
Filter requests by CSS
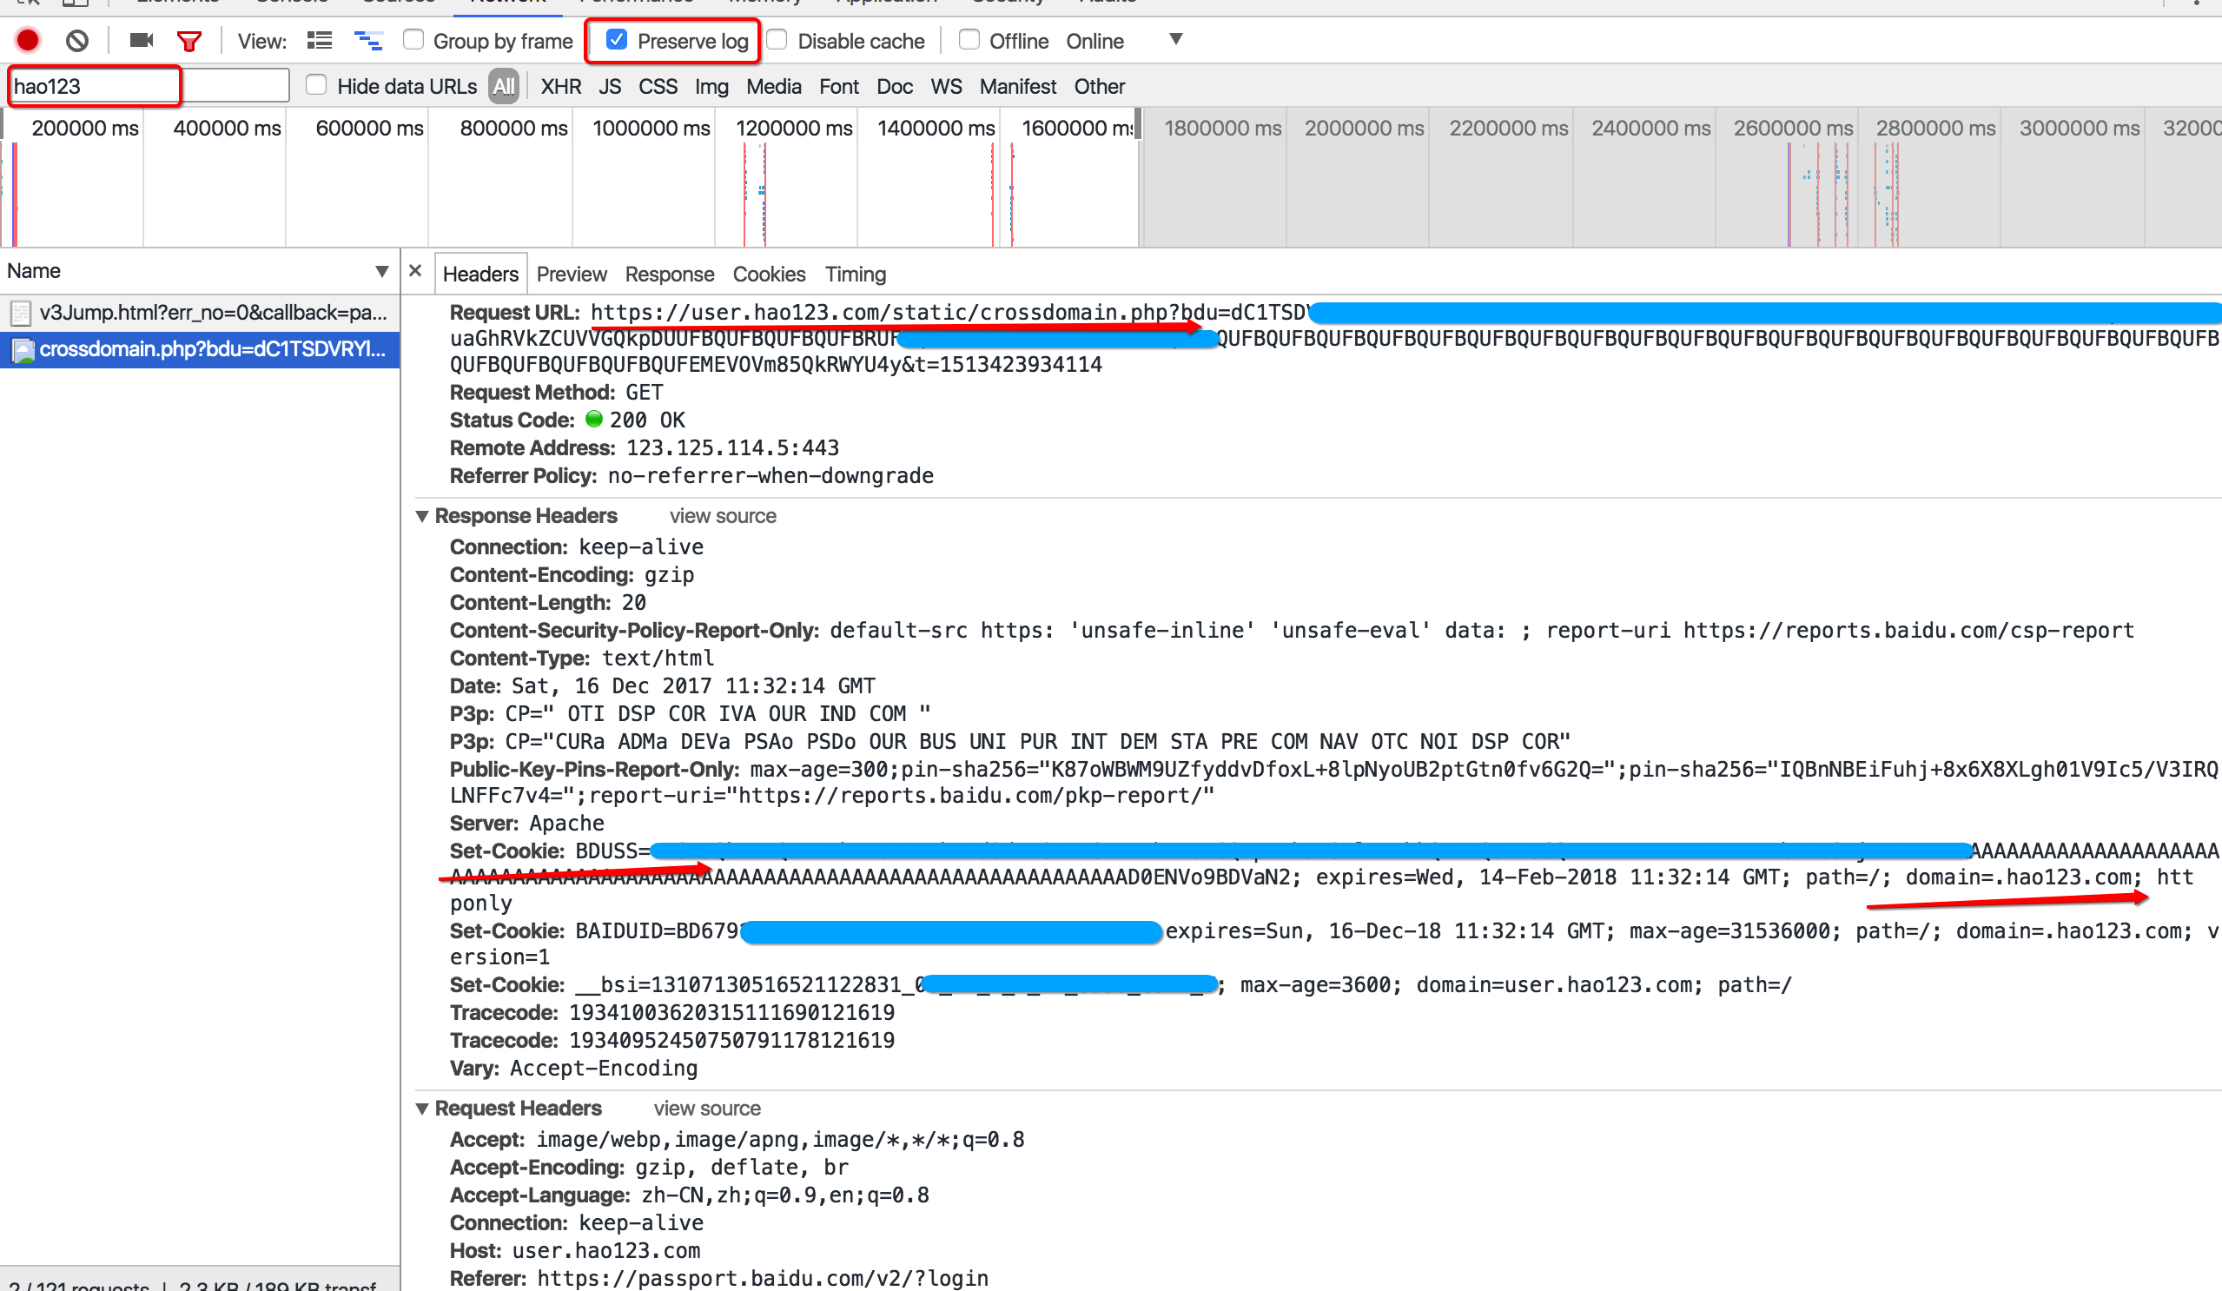pos(658,86)
